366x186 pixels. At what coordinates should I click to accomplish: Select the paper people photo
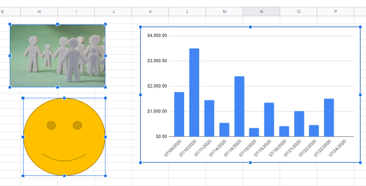(x=57, y=56)
